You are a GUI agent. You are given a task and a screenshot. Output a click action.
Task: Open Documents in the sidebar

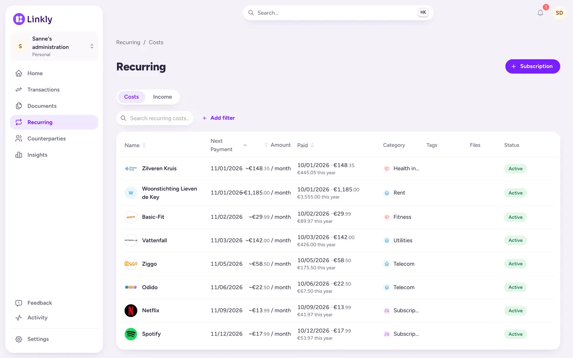(x=54, y=106)
